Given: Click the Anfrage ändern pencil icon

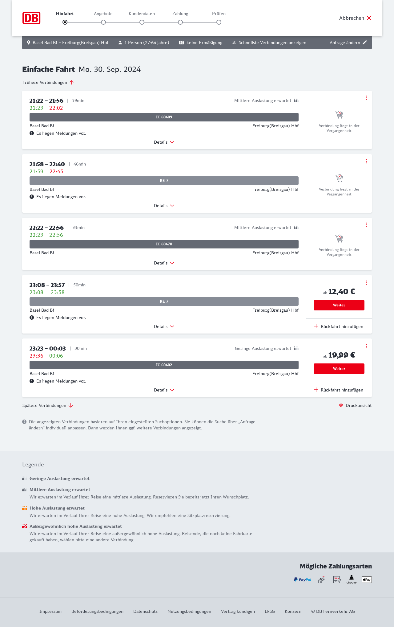Looking at the screenshot, I should pyautogui.click(x=365, y=43).
